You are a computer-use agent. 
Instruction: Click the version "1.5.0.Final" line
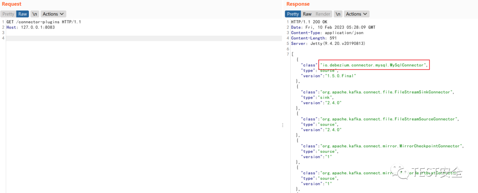pos(328,76)
